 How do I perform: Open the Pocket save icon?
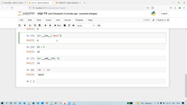pyautogui.click(x=171, y=8)
